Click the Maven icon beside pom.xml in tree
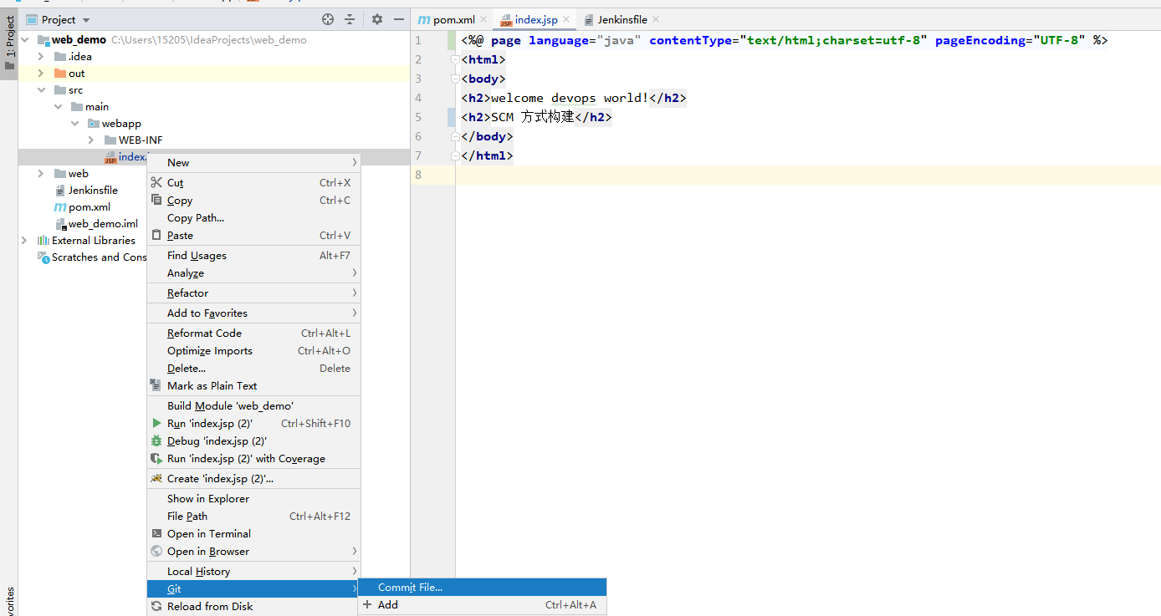 tap(59, 206)
